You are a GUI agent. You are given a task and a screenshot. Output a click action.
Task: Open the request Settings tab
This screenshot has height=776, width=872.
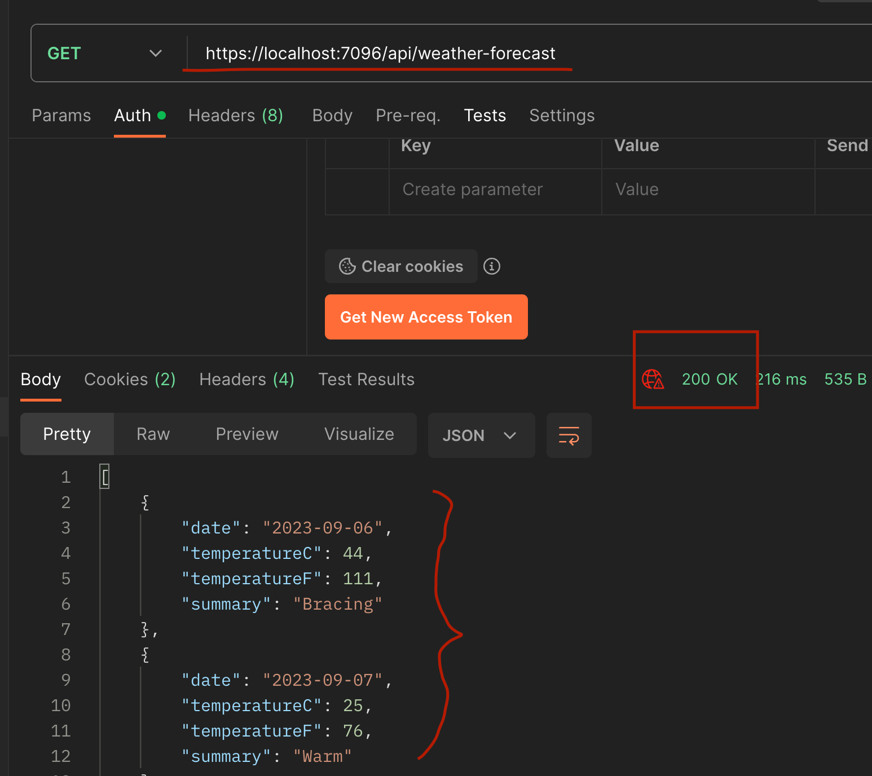[562, 116]
